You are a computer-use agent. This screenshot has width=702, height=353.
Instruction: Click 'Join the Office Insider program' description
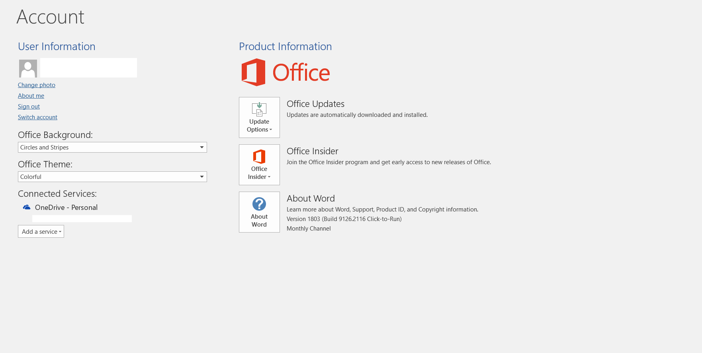pos(389,162)
